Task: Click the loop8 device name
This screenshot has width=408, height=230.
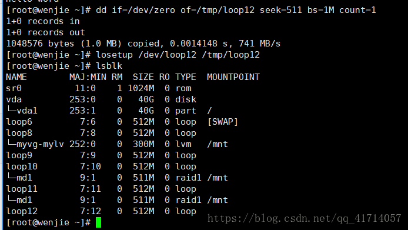Action: point(19,133)
